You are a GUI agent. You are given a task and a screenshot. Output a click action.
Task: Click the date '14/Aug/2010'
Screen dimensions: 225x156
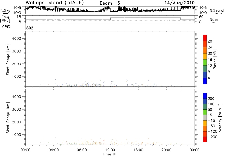179,3
